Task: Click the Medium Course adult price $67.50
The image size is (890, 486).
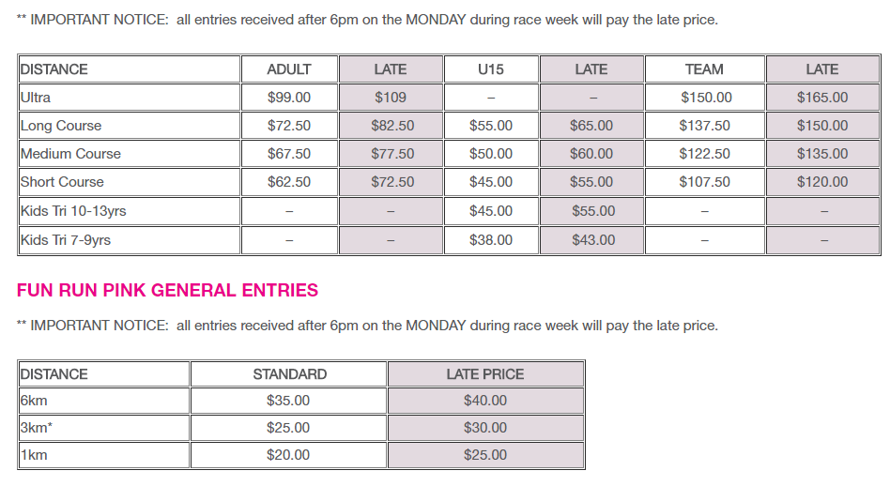Action: coord(289,154)
